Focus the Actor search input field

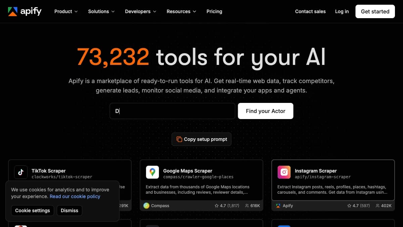pos(172,111)
